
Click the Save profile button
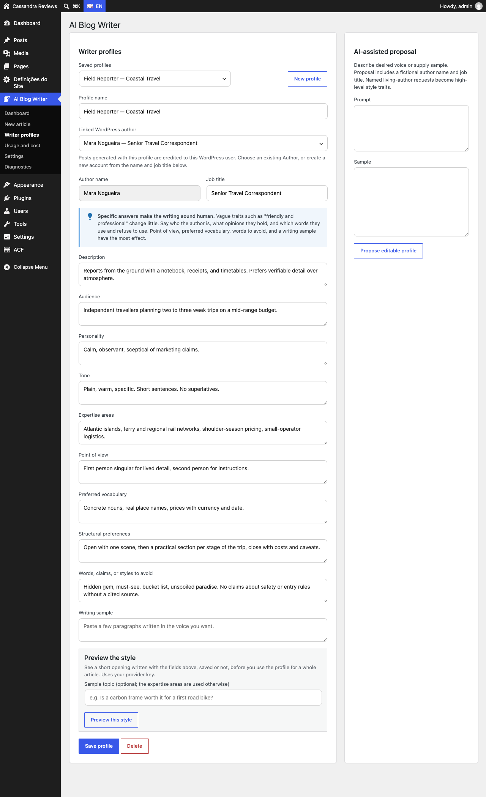coord(99,746)
